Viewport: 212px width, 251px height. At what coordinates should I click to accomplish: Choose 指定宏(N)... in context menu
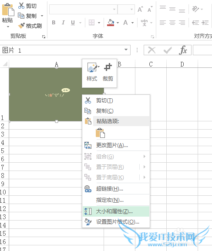click(x=116, y=200)
